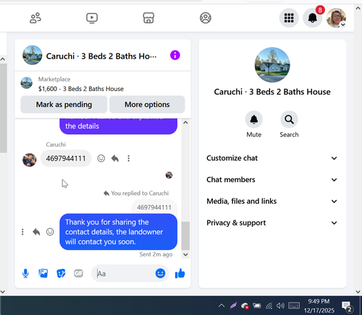The image size is (362, 315).
Task: Open the Marketplace storefront icon
Action: click(x=148, y=18)
